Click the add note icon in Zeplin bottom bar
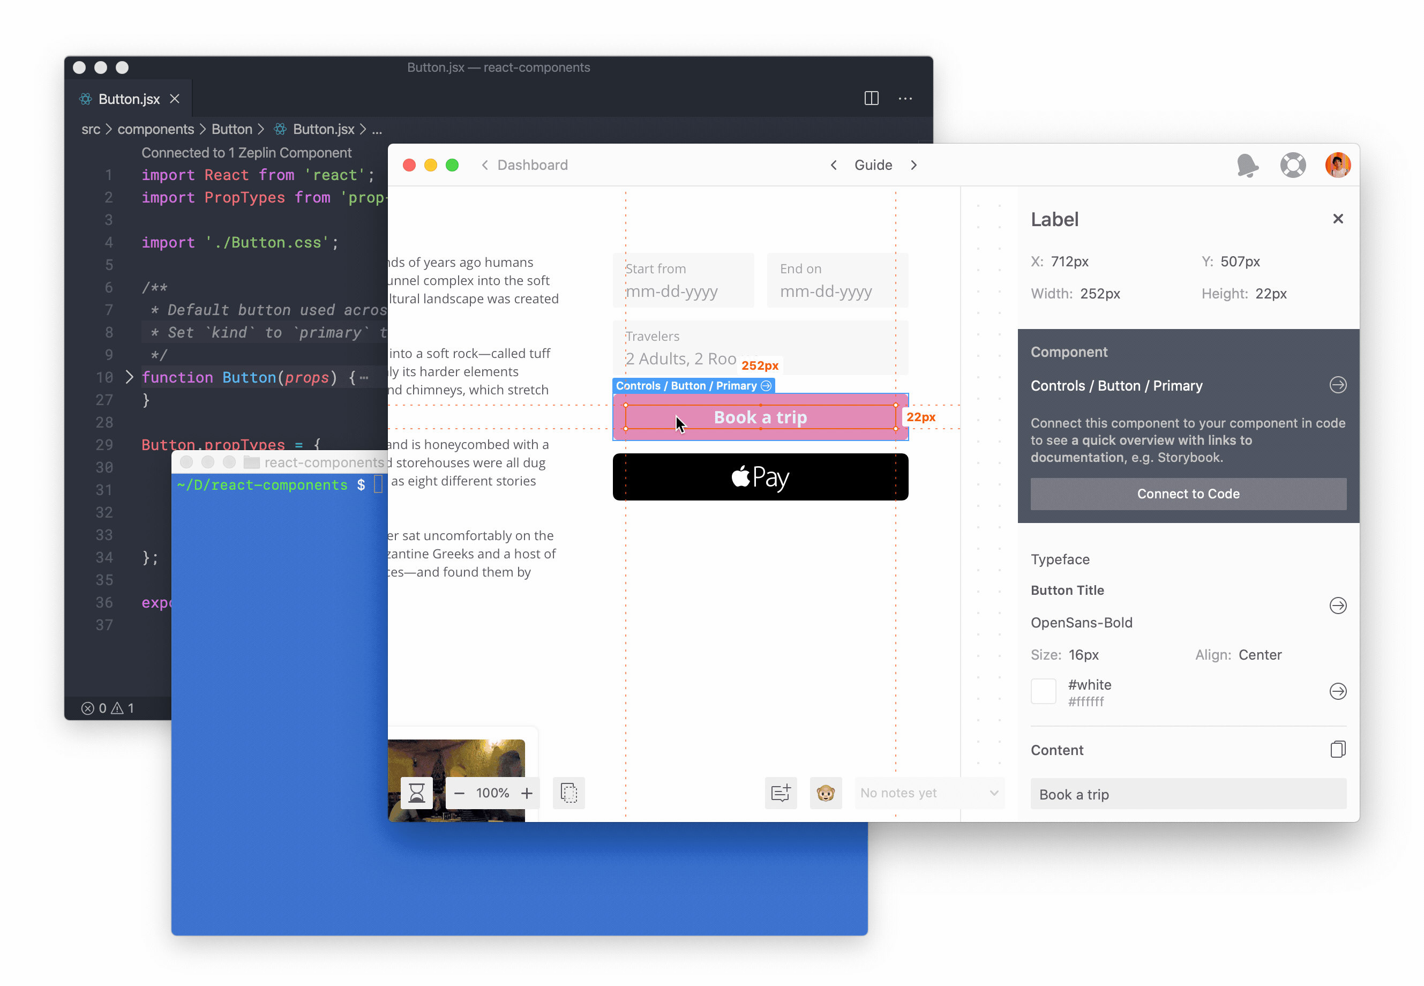1424x986 pixels. [780, 792]
